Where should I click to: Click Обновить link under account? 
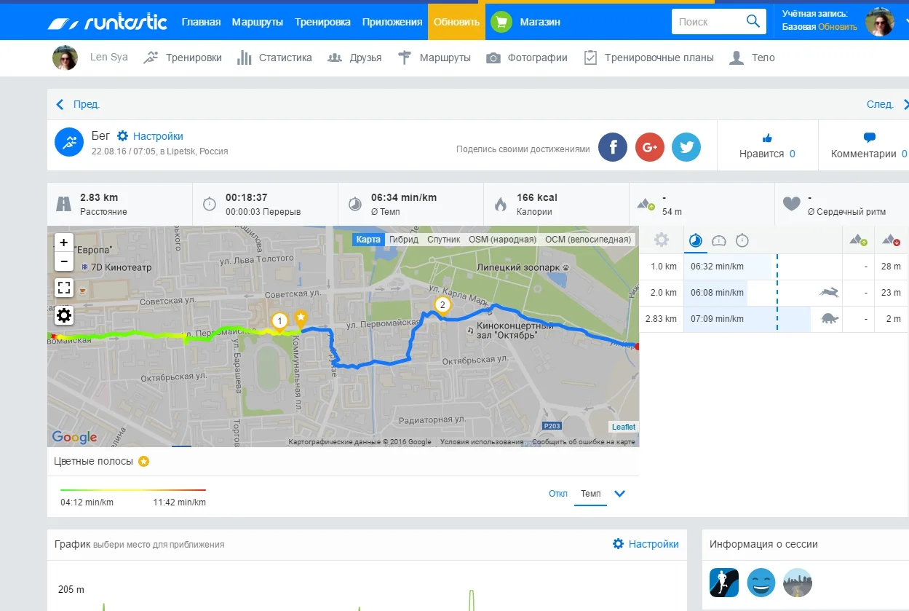[x=838, y=27]
